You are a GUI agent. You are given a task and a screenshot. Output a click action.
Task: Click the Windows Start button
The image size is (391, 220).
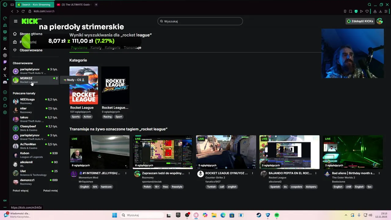[x=115, y=215]
